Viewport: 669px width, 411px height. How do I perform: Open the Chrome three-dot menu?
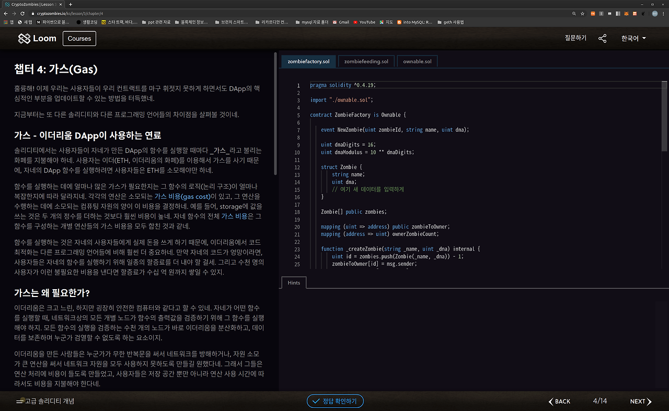(x=664, y=13)
